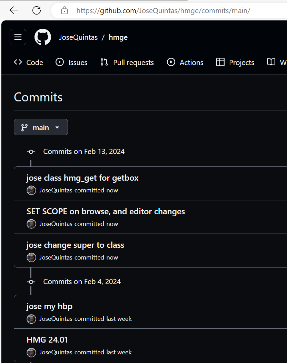Switch to the Issues tab
The height and width of the screenshot is (363, 287).
[x=71, y=62]
